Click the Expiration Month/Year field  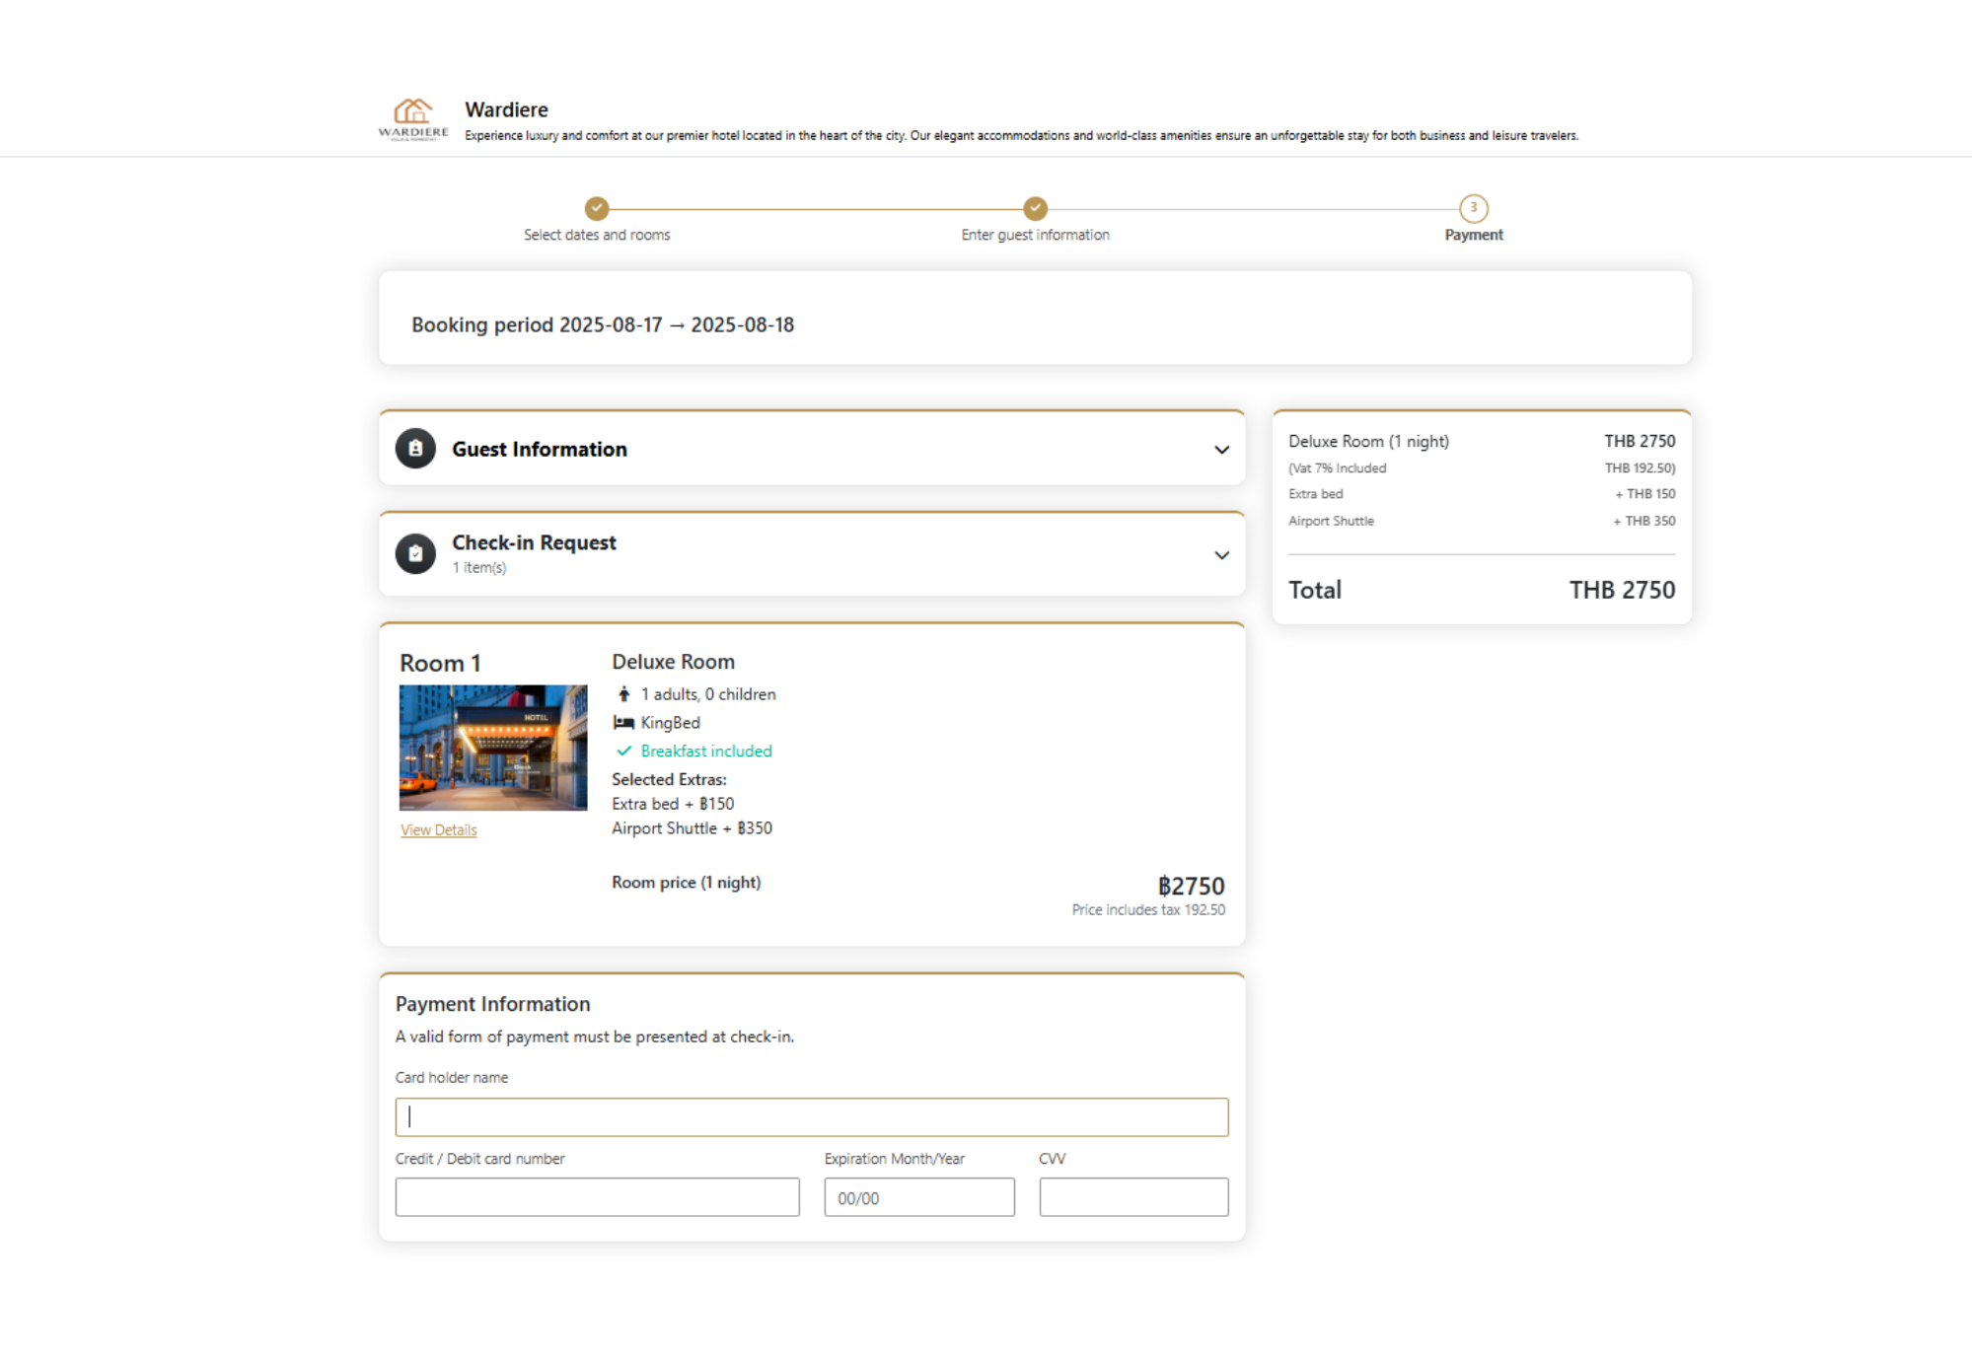[x=918, y=1197]
